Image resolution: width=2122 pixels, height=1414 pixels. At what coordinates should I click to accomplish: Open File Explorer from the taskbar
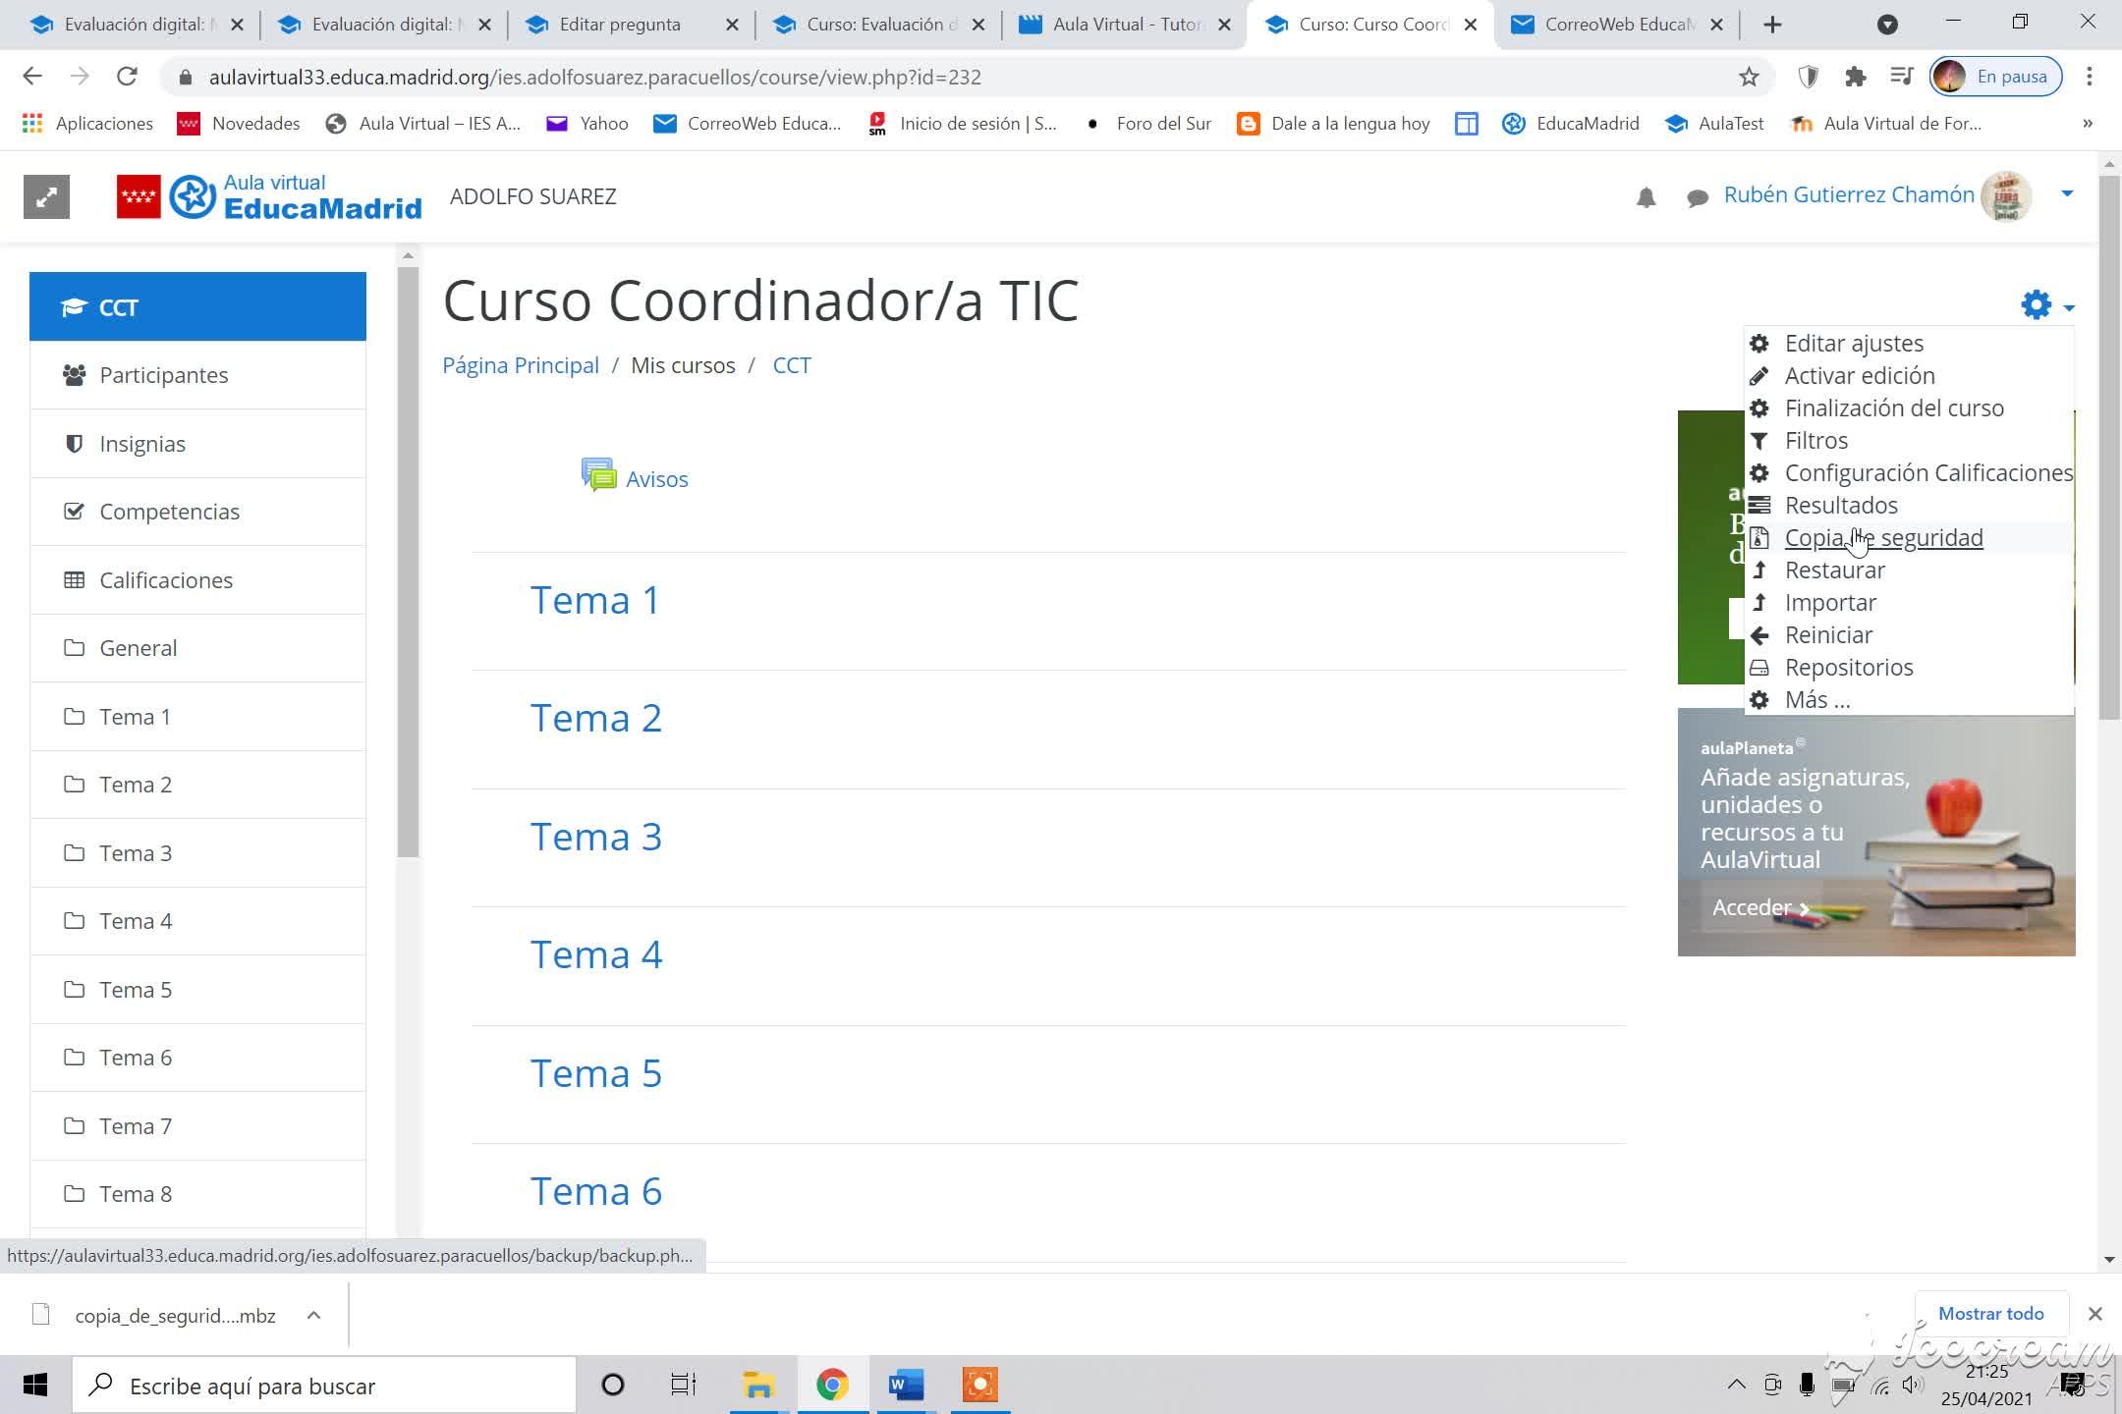(x=757, y=1385)
